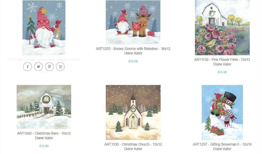This screenshot has width=262, height=154.
Task: View the Pink Flower Field artwork
Action: click(222, 28)
